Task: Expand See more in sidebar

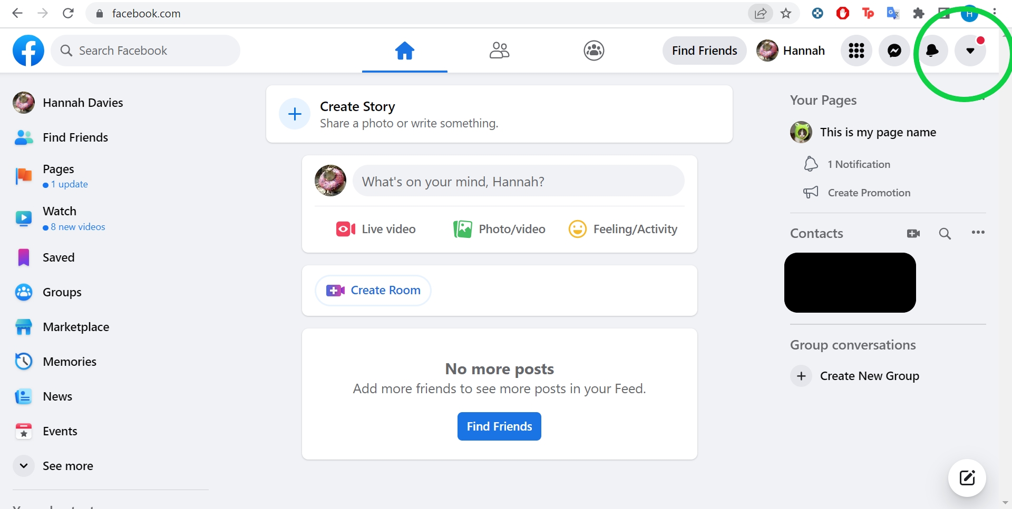Action: 111,466
